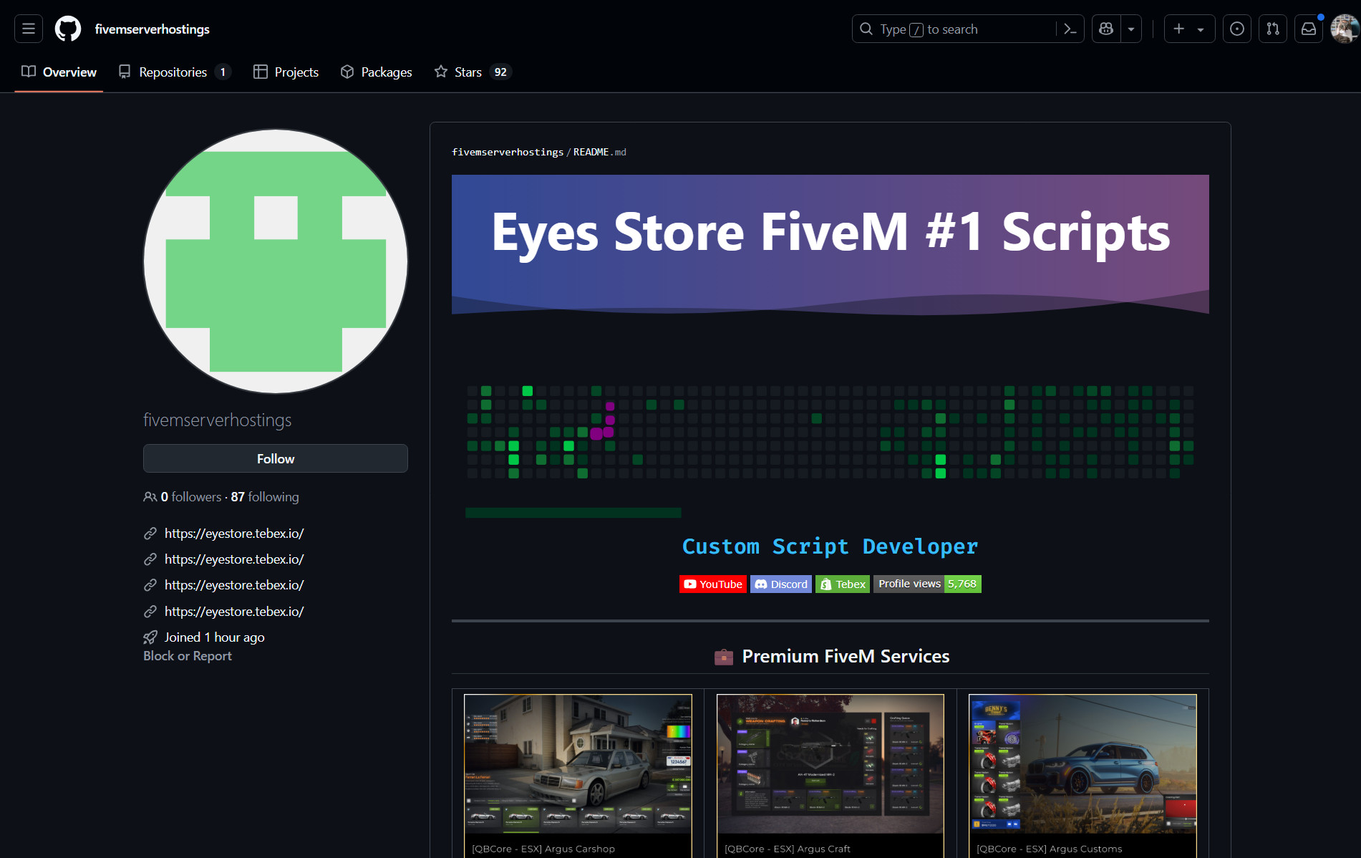1361x858 pixels.
Task: Click the Joined 1 hour ago text
Action: (x=215, y=637)
